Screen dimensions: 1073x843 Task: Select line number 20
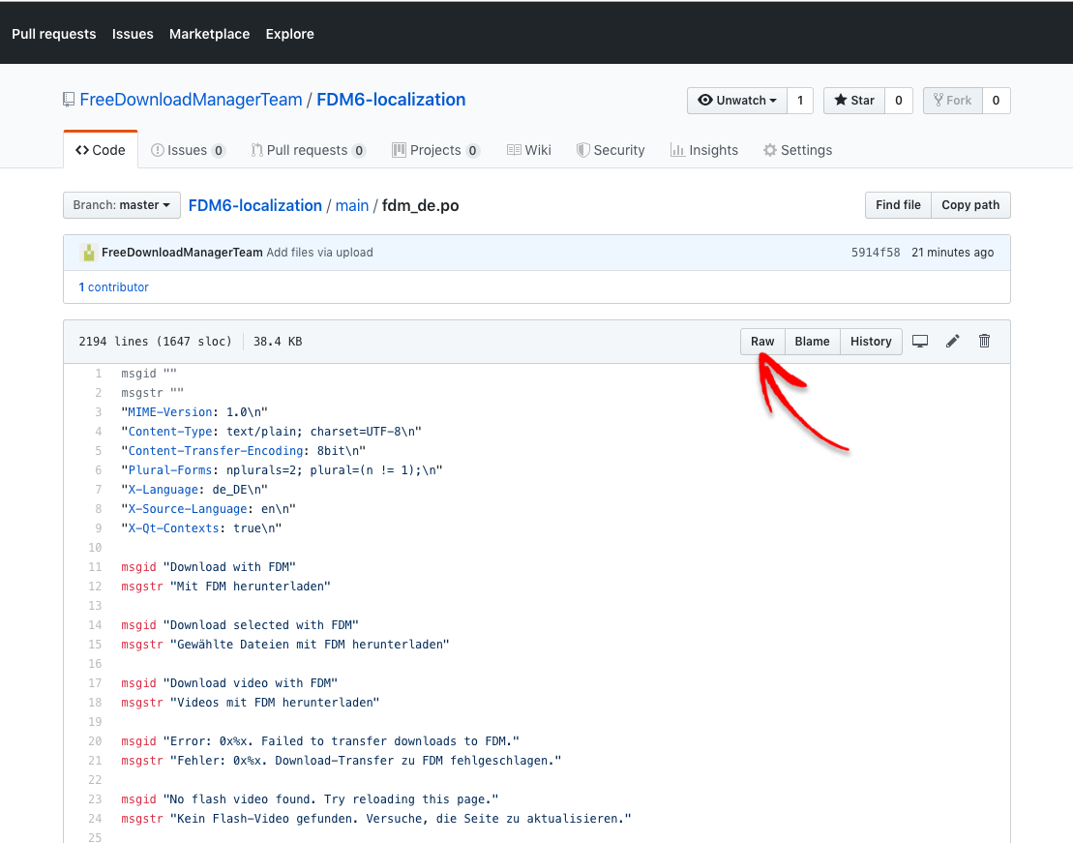(x=95, y=741)
